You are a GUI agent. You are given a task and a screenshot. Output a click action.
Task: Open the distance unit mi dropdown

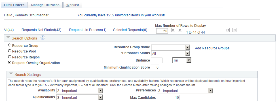[182, 60]
